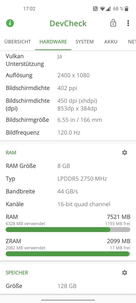This screenshot has height=303, width=136.
Task: Tap the bottom navigation gesture handle
Action: [68, 300]
